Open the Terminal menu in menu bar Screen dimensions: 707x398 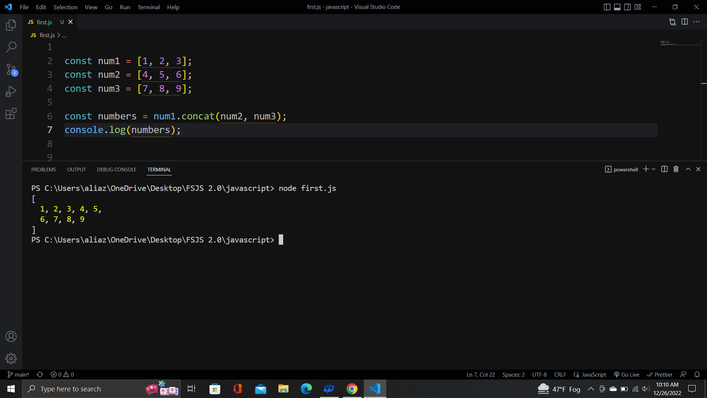[148, 7]
